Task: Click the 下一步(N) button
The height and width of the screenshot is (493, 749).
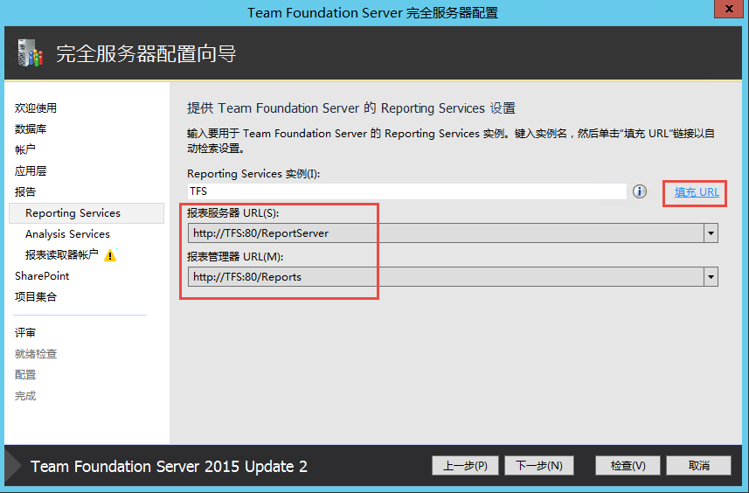Action: click(x=539, y=466)
